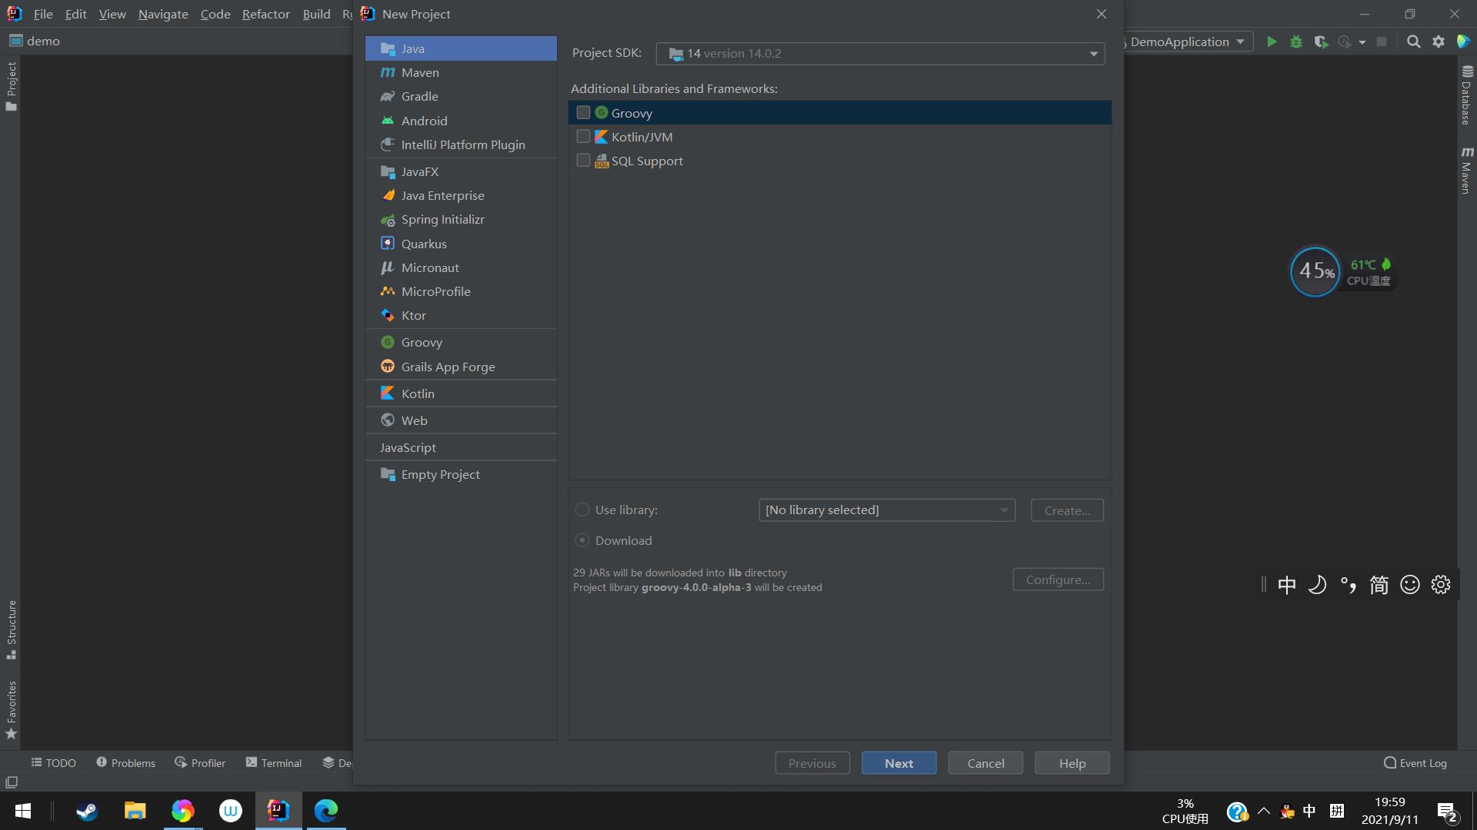This screenshot has height=830, width=1477.
Task: Select the Download radio button
Action: pyautogui.click(x=582, y=540)
